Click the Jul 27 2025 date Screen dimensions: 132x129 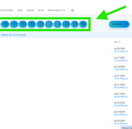point(119,57)
